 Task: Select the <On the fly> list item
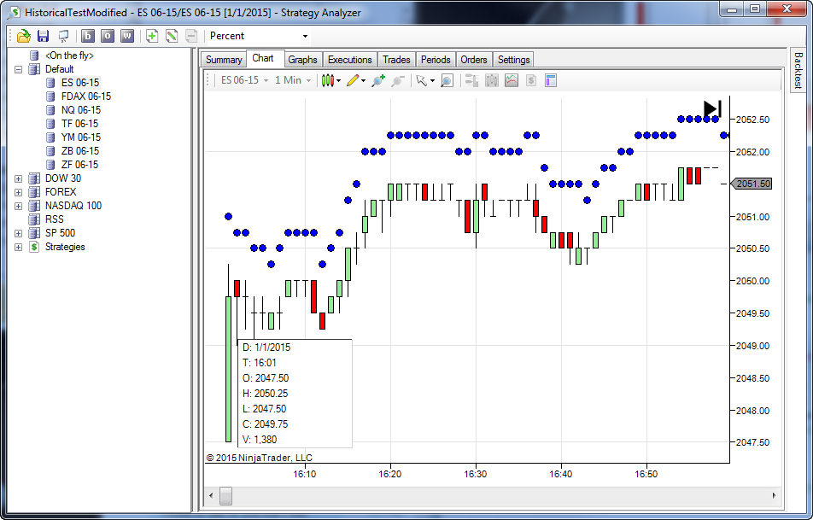coord(69,56)
